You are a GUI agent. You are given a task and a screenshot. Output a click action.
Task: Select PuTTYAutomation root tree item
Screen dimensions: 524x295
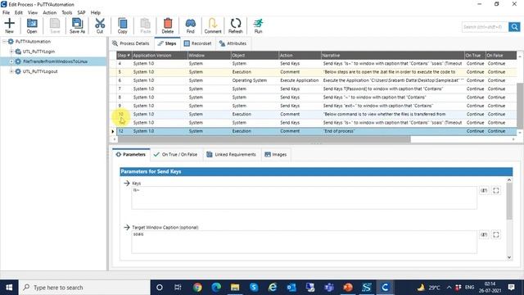pyautogui.click(x=33, y=42)
